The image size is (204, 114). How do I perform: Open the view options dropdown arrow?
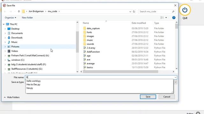pos(166,18)
